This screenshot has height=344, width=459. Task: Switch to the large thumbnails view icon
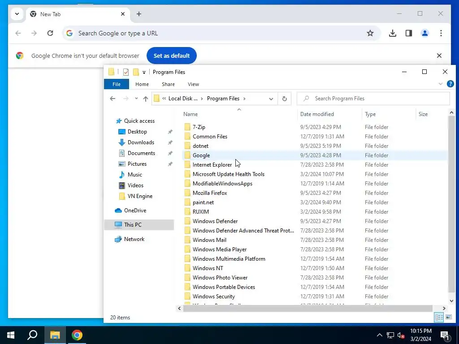[448, 318]
